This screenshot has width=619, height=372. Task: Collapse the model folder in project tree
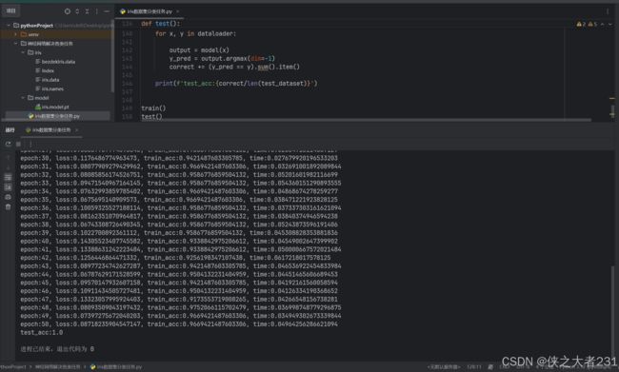(x=23, y=98)
